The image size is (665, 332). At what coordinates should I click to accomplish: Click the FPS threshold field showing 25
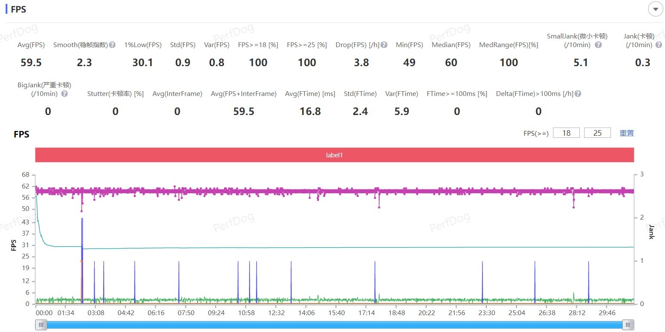(x=597, y=133)
